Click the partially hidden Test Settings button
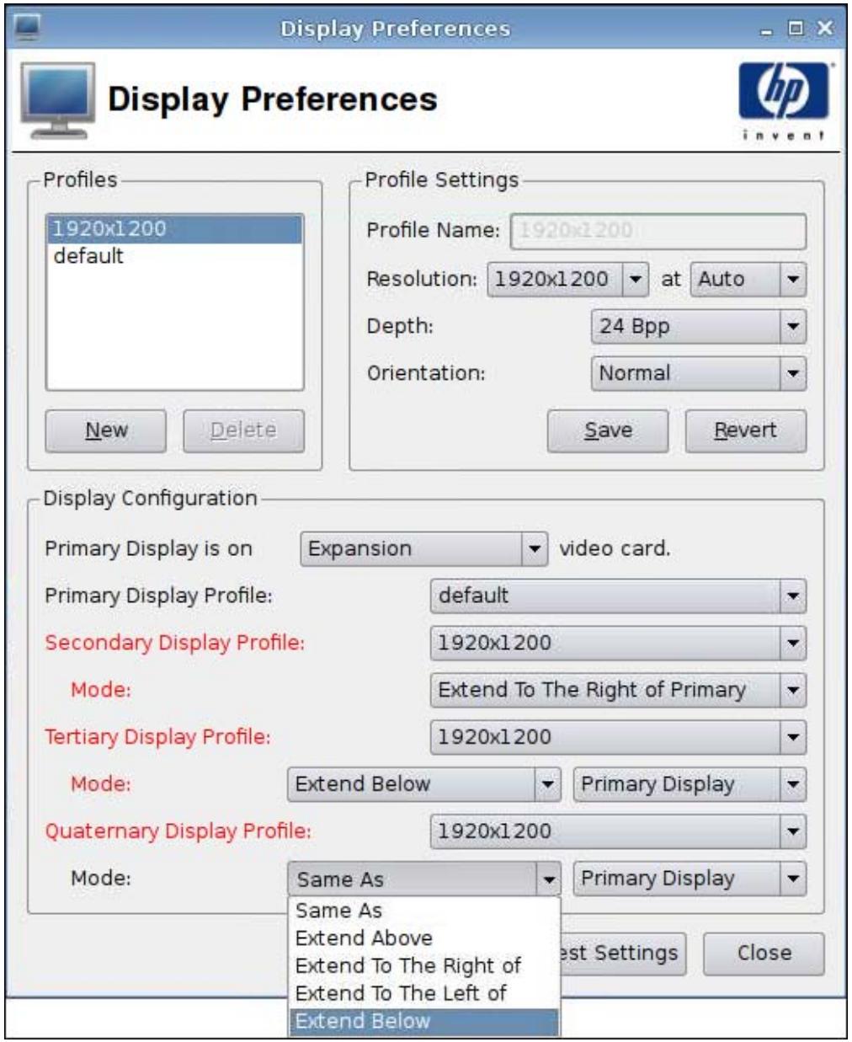Screen dimensions: 852x1042 point(623,953)
